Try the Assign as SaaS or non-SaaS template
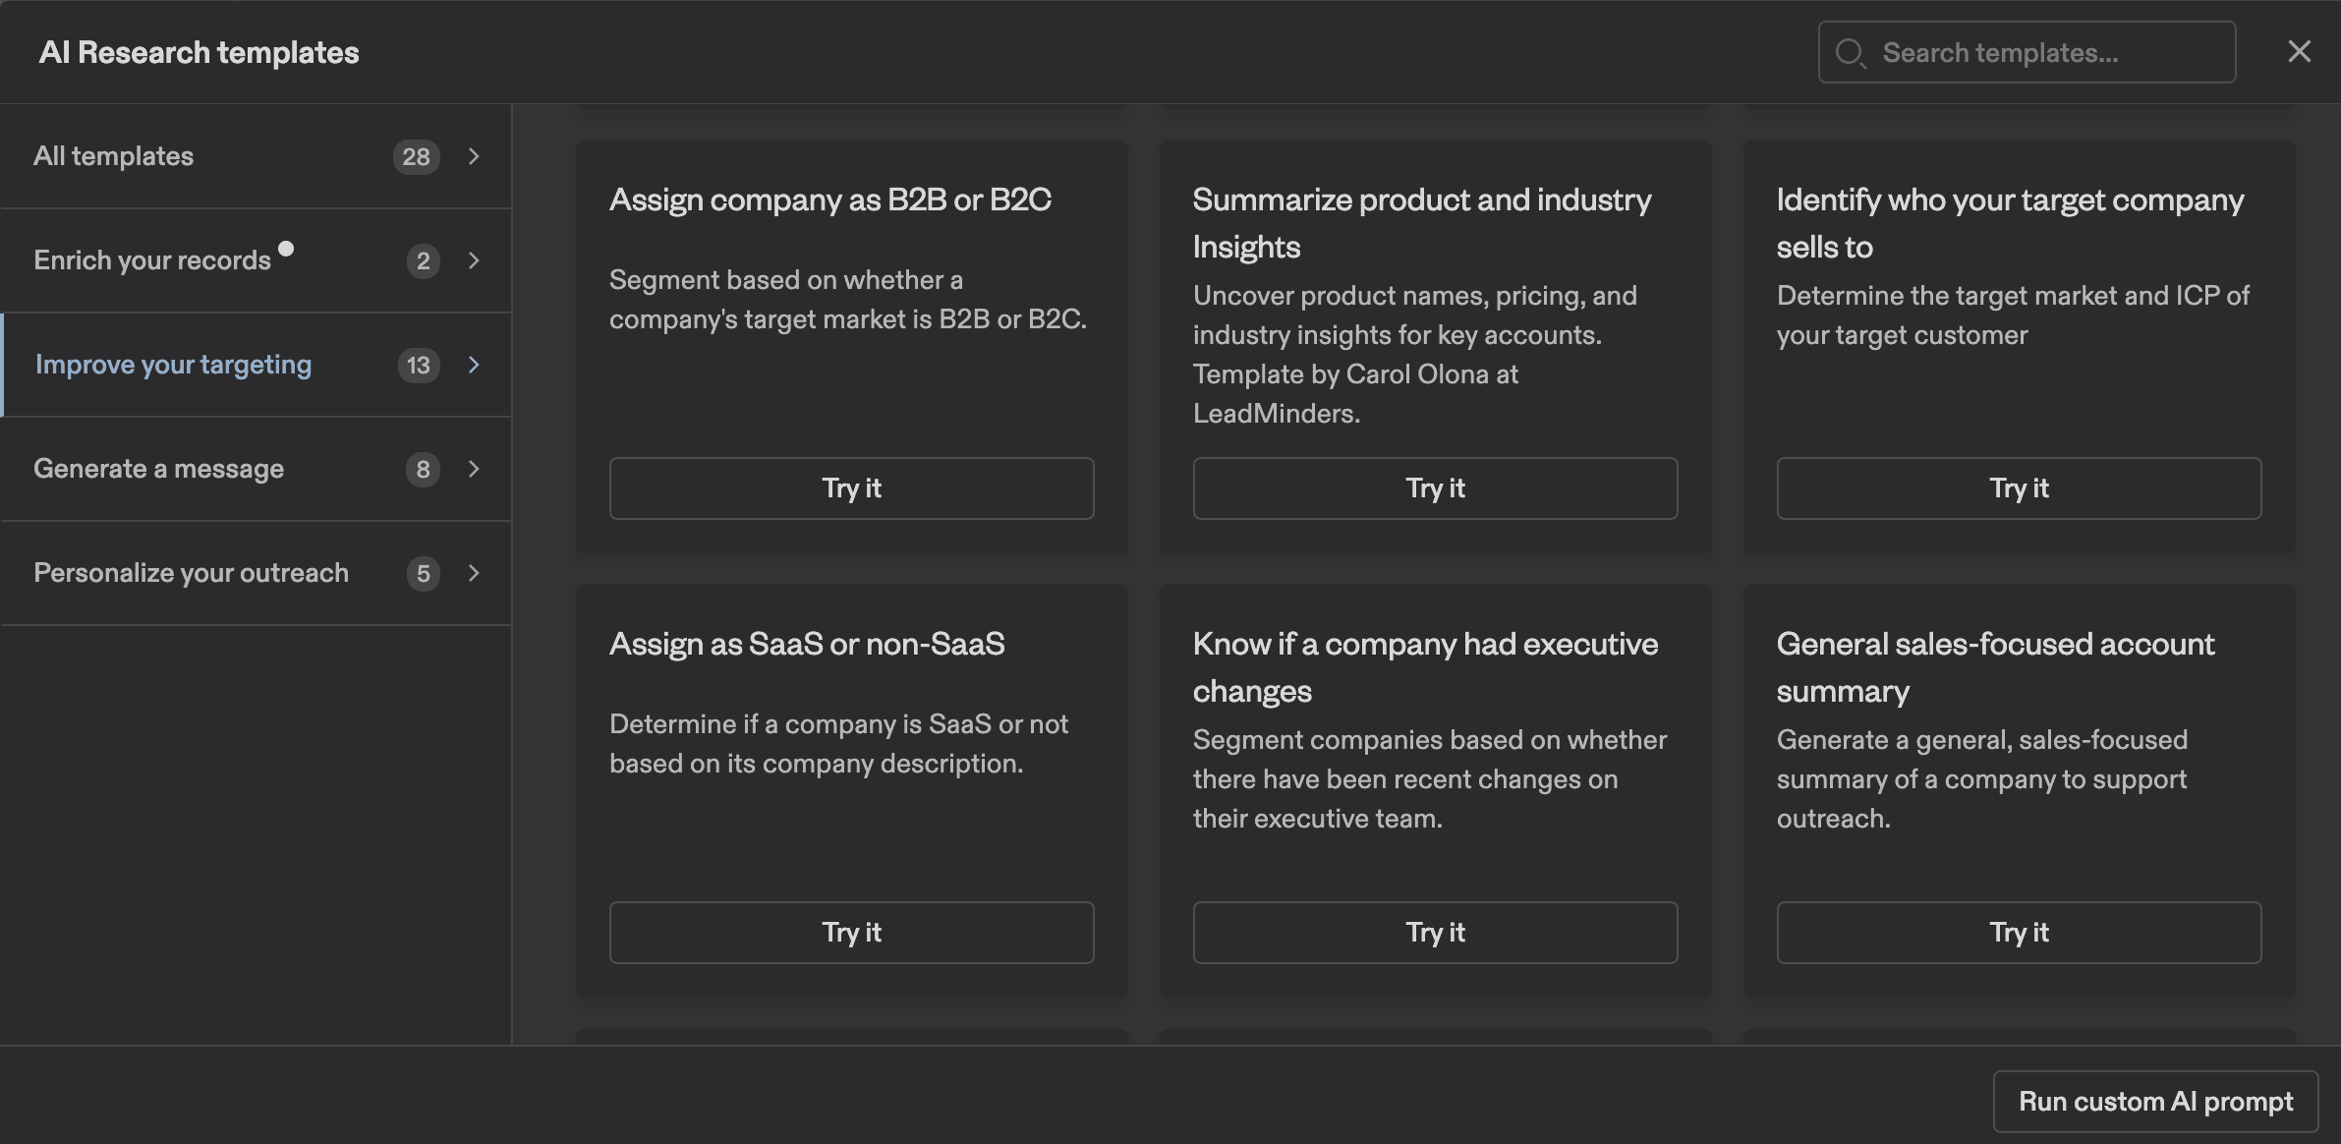The height and width of the screenshot is (1144, 2341). (x=850, y=932)
